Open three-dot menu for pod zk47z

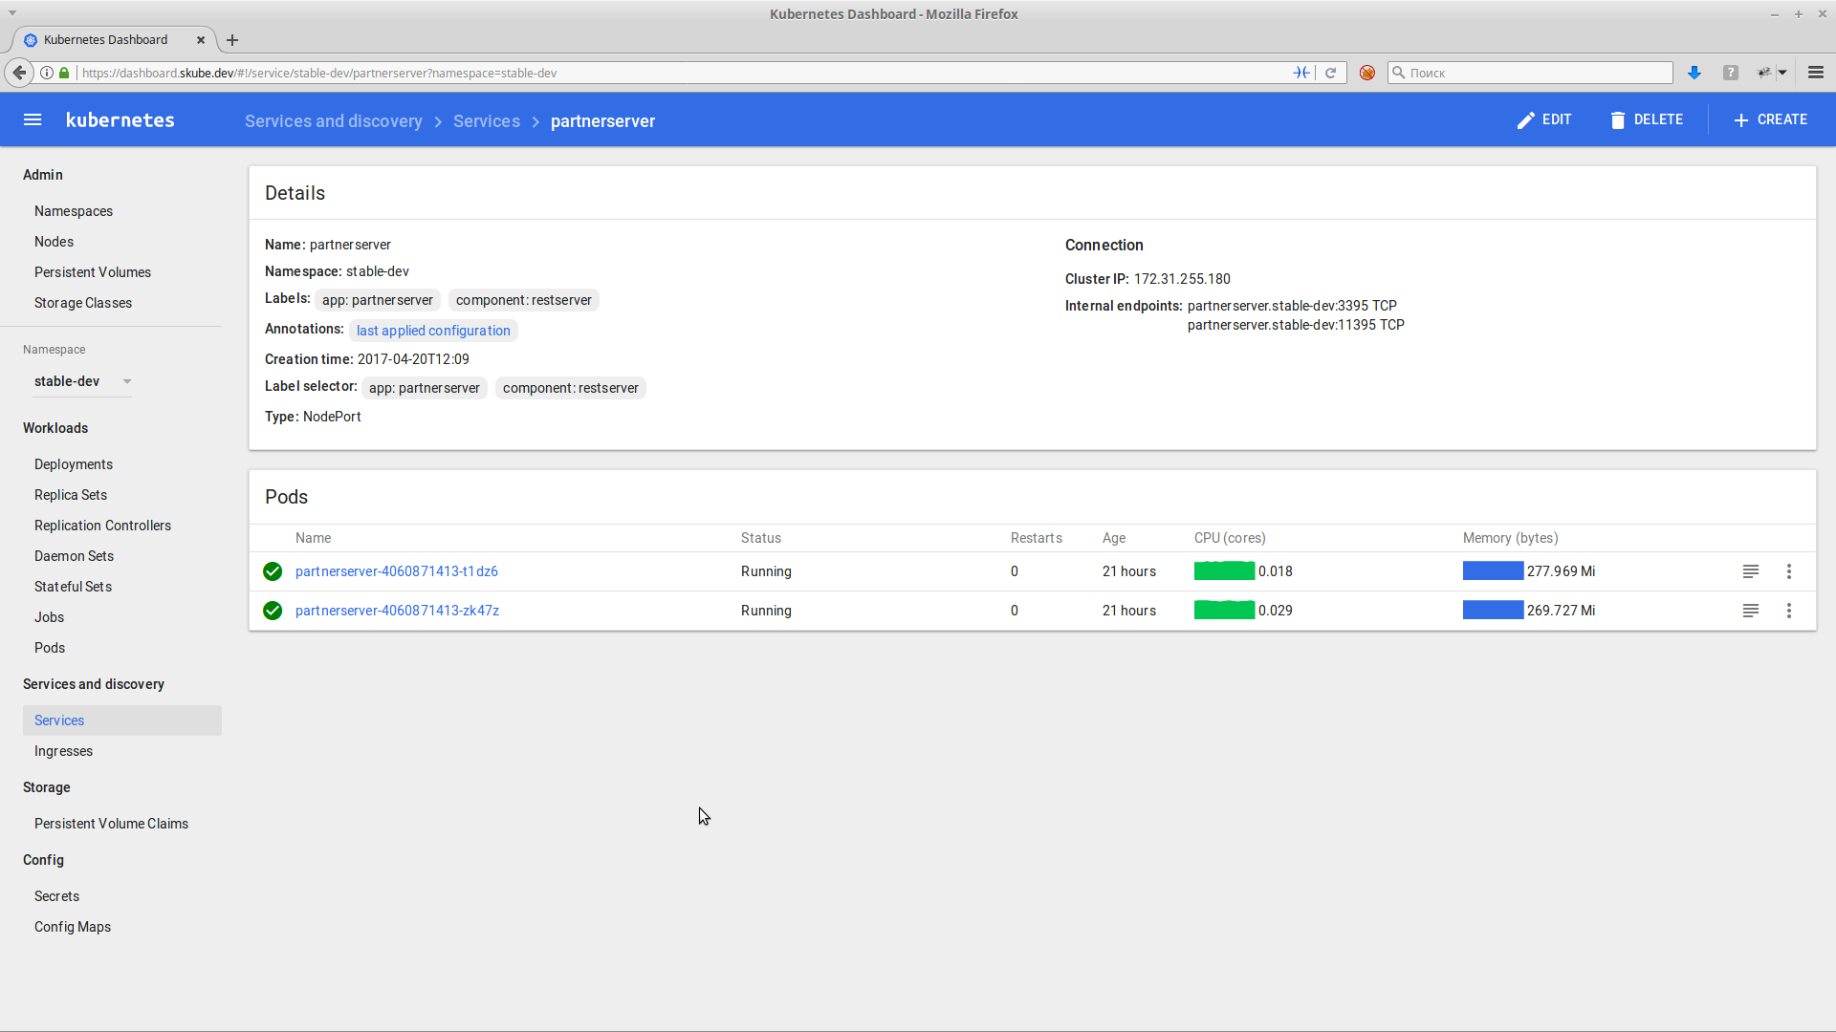[1788, 611]
